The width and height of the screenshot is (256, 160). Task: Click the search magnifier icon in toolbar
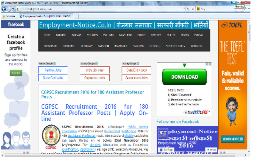[x=245, y=9]
